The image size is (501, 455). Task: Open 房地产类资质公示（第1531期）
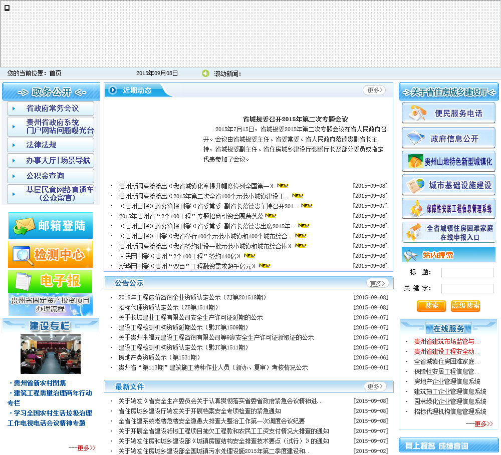[159, 357]
